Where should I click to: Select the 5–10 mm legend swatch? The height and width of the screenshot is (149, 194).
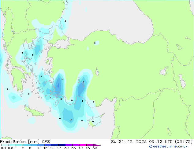pyautogui.click(x=33, y=145)
